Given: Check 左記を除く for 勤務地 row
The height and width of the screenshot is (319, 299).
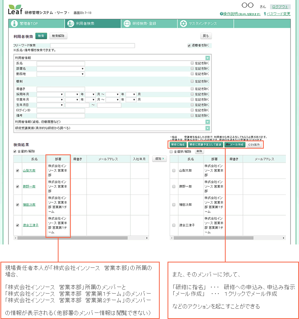Looking at the screenshot, I should click(x=192, y=74).
